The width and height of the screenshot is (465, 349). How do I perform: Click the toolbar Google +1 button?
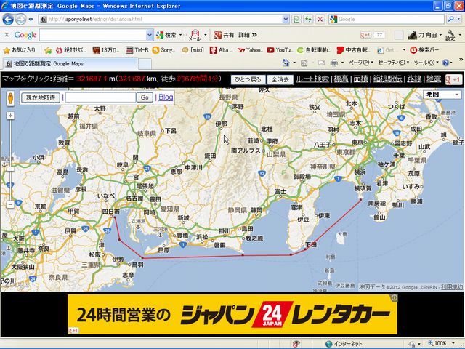(365, 35)
